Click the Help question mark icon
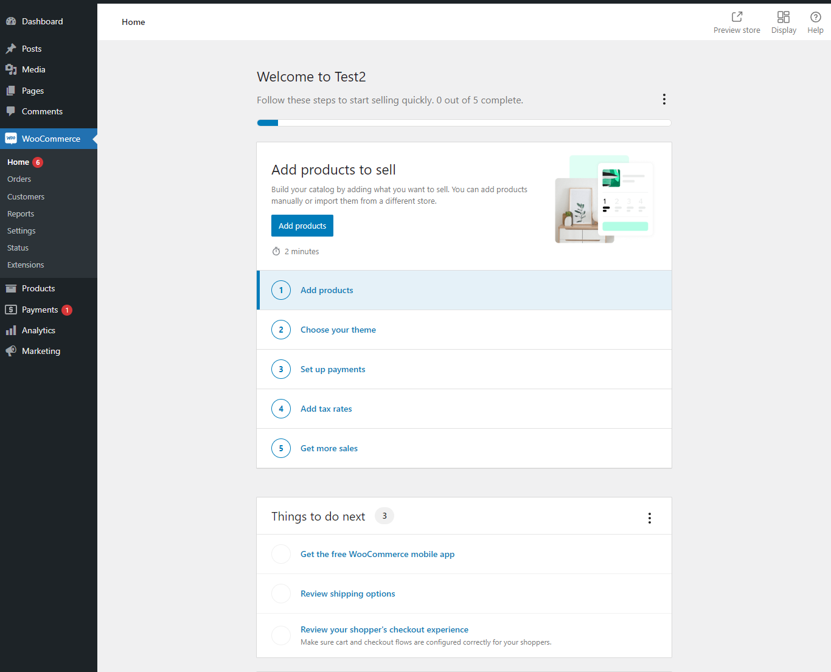This screenshot has height=672, width=831. point(816,16)
